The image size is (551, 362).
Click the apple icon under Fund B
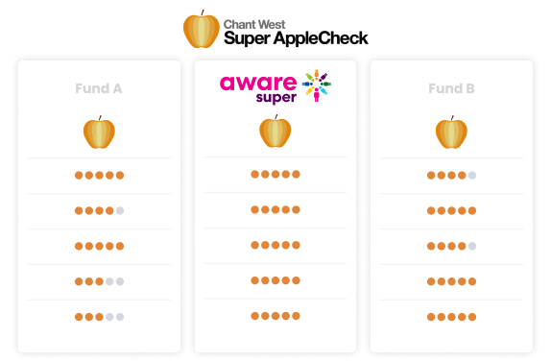(451, 133)
